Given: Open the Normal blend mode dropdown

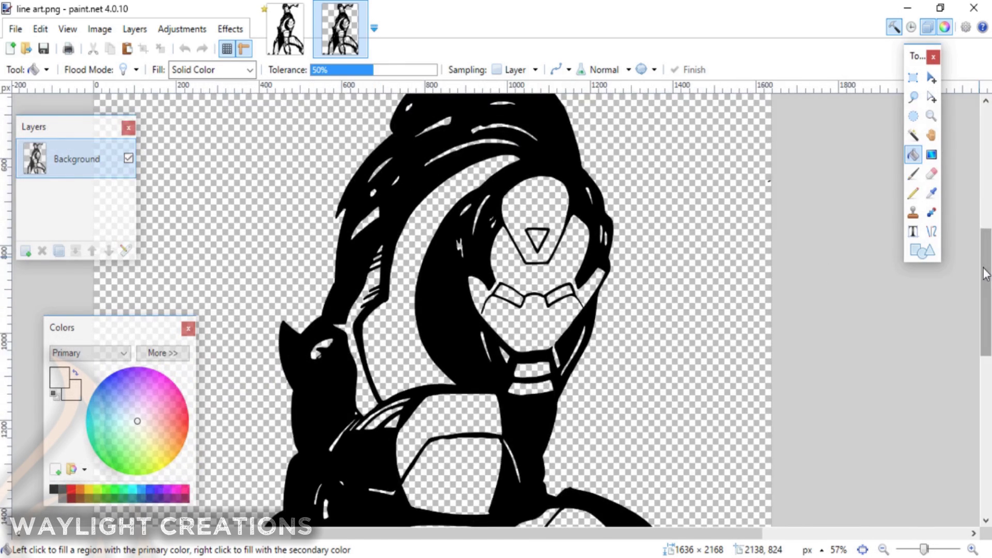Looking at the screenshot, I should pos(628,70).
